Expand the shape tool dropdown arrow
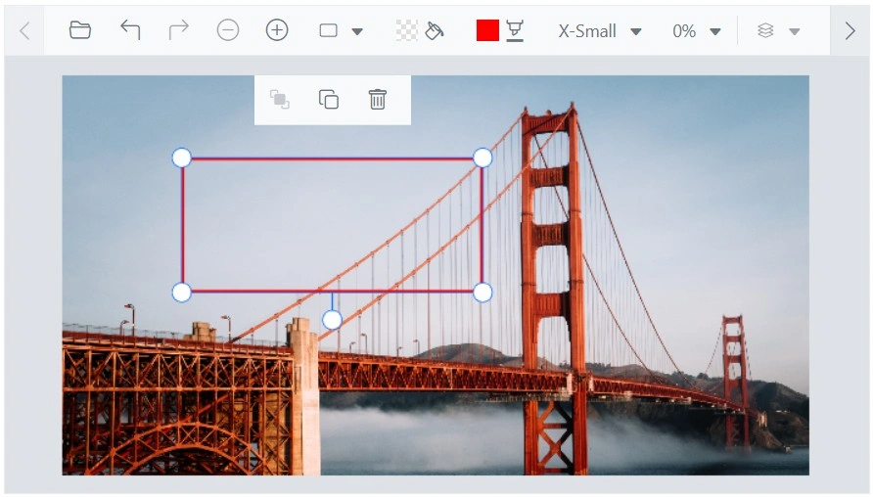Image resolution: width=873 pixels, height=497 pixels. [357, 31]
